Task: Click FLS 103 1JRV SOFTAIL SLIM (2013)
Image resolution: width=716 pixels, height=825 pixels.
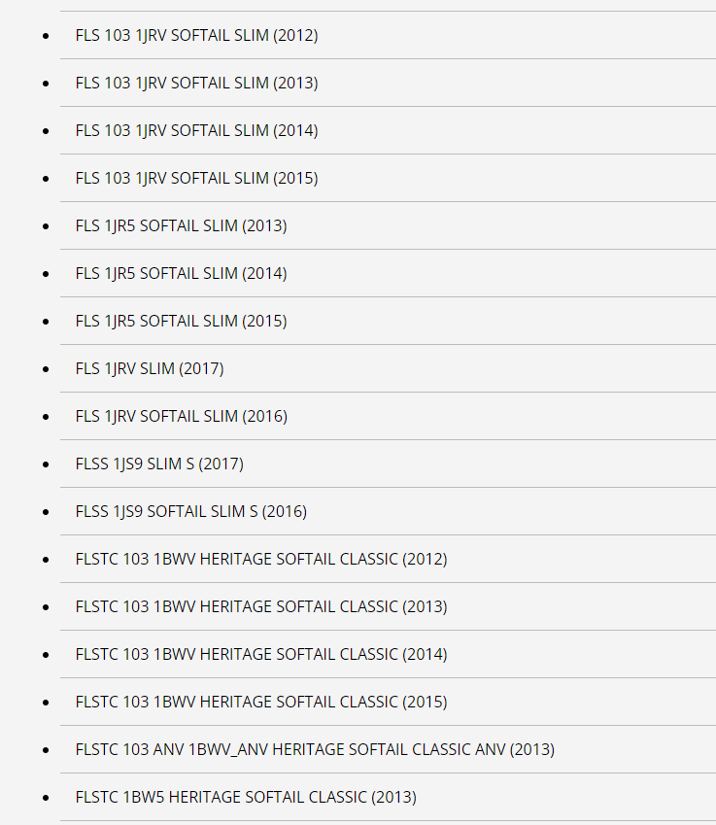Action: click(197, 84)
